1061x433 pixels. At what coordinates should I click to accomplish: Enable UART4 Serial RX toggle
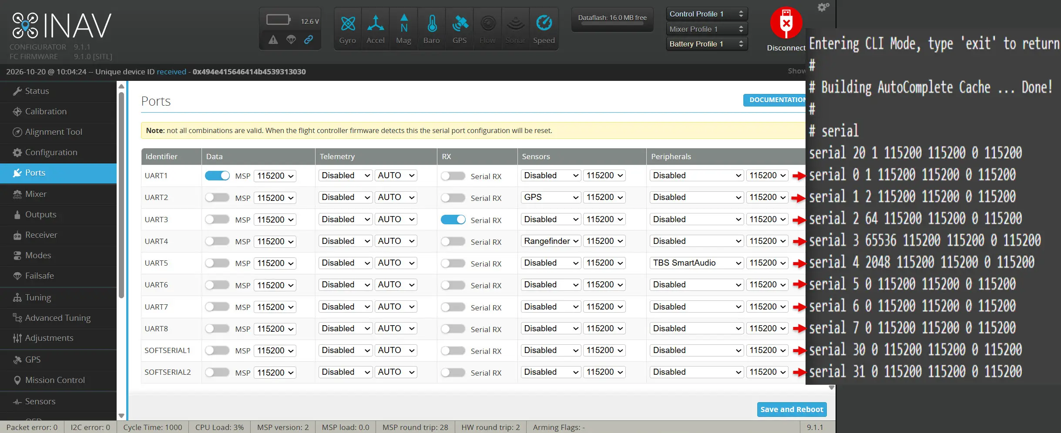point(453,241)
